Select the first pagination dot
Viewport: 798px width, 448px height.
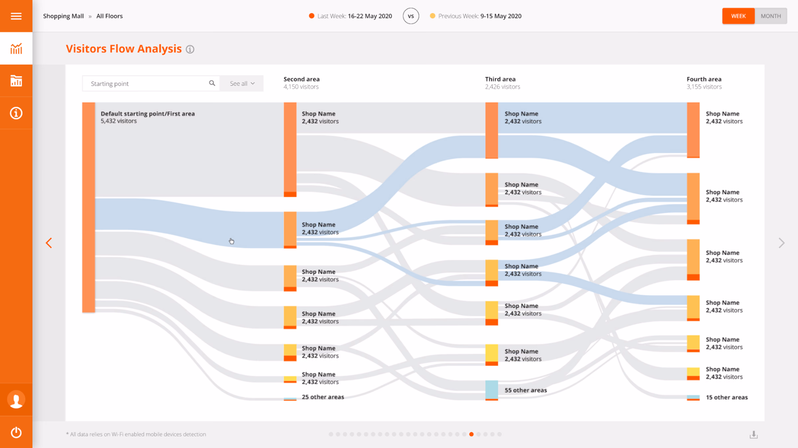tap(331, 434)
